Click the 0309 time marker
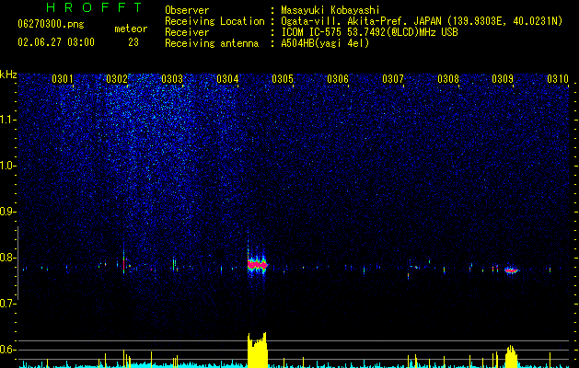579x368 pixels. pos(503,79)
